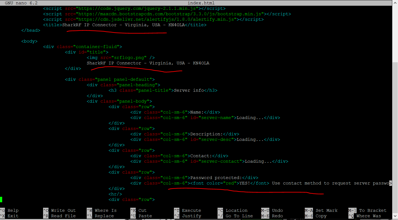Click the YES! text in the font tag
This screenshot has width=398, height=220.
tap(245, 183)
